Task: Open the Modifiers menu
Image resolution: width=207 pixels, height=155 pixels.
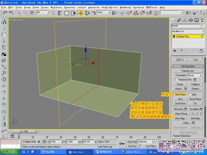Action: (56, 7)
